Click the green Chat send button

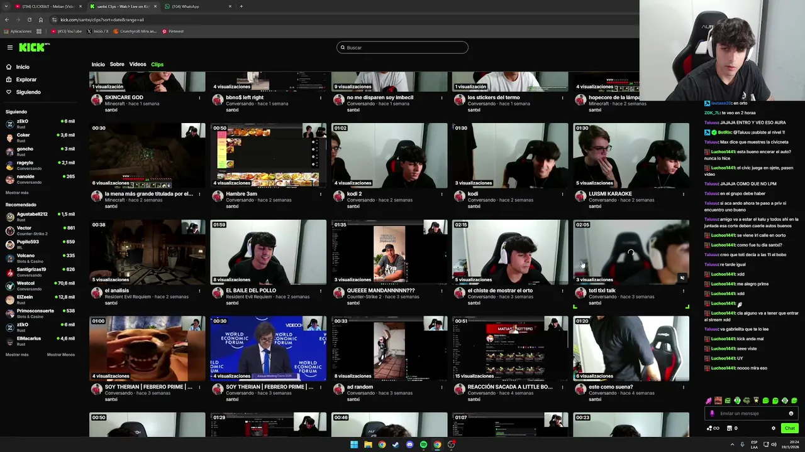[x=789, y=428]
